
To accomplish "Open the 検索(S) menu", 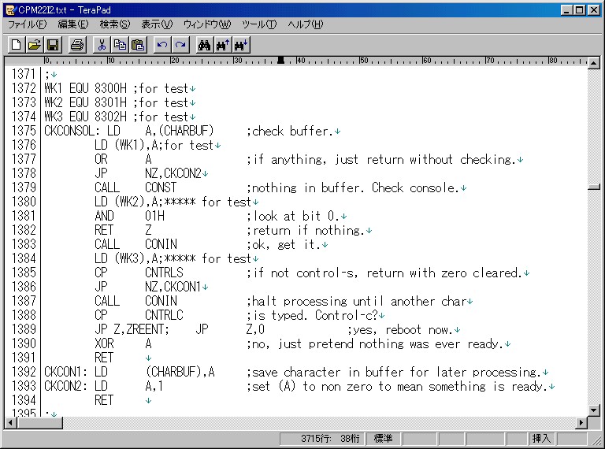I will click(114, 24).
